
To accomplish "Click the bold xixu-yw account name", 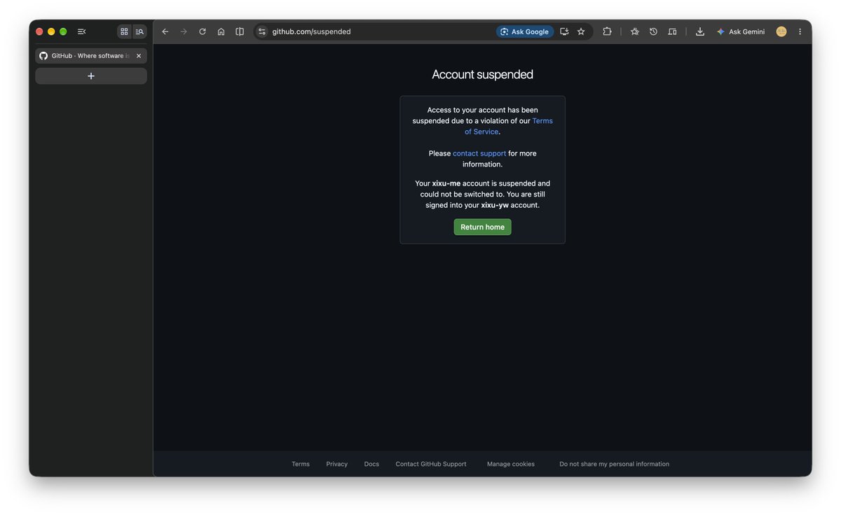I will (495, 205).
